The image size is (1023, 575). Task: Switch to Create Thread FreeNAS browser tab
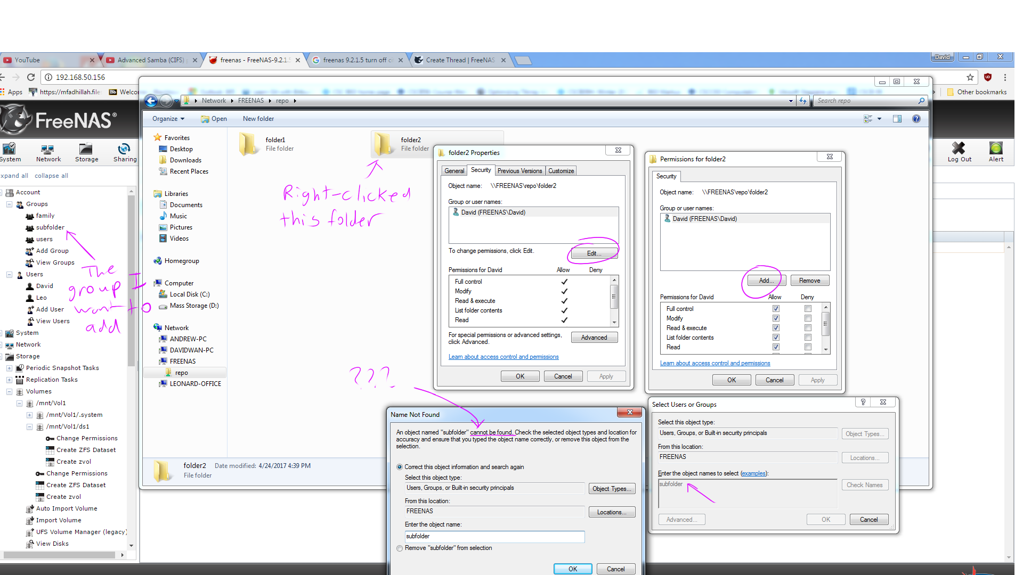pos(460,60)
